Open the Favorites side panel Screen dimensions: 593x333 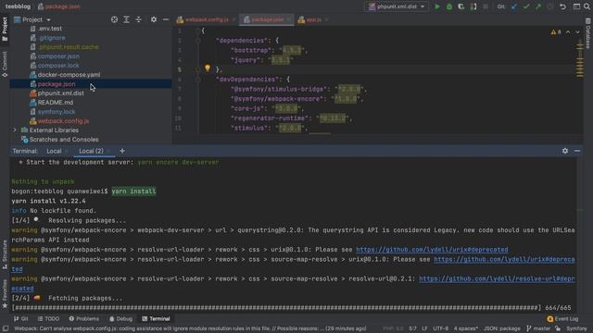[5, 294]
